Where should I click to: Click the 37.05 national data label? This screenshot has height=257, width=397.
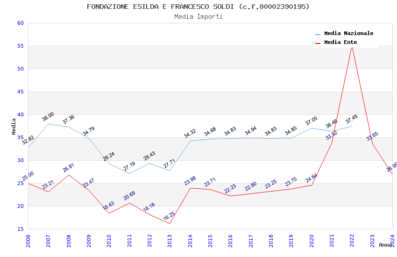(x=312, y=121)
